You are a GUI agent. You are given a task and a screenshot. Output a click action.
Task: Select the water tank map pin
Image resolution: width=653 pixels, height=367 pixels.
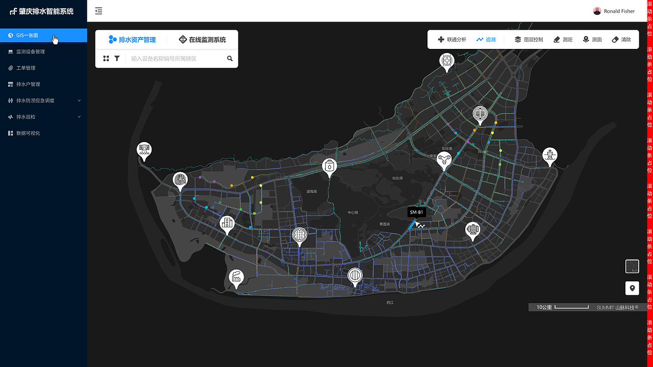pyautogui.click(x=330, y=167)
